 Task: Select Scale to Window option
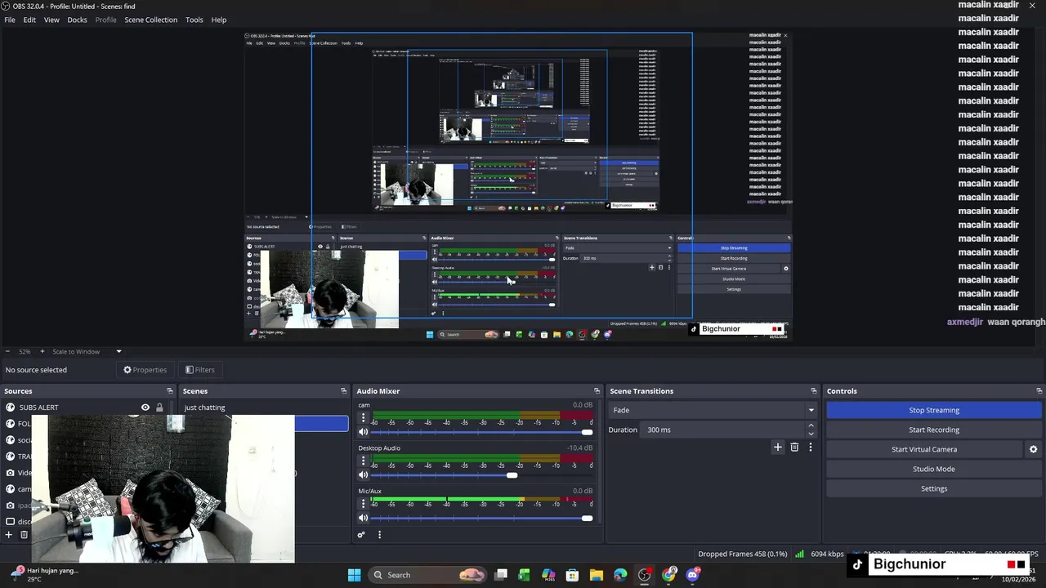[x=76, y=352]
